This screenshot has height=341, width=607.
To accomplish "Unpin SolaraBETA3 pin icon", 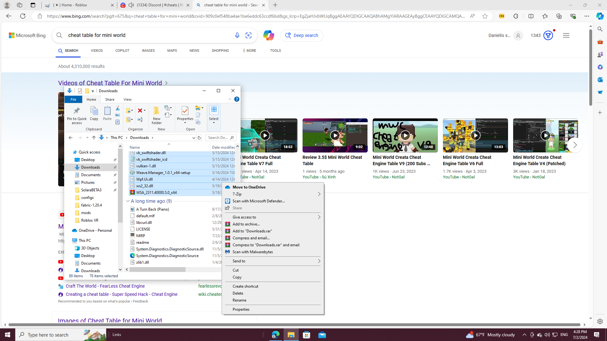I will point(115,190).
